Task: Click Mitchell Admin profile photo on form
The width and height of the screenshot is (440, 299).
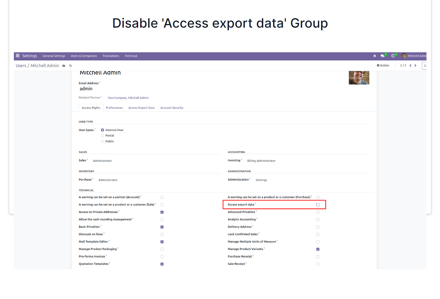Action: (359, 78)
